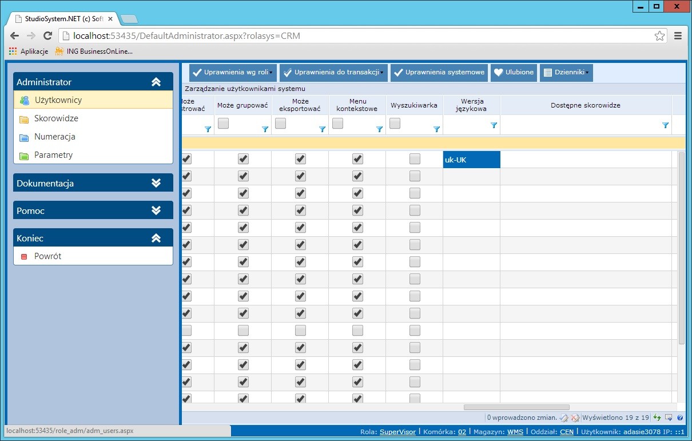Viewport: 692px width, 441px height.
Task: Open the SuperVisor role link
Action: click(x=397, y=431)
